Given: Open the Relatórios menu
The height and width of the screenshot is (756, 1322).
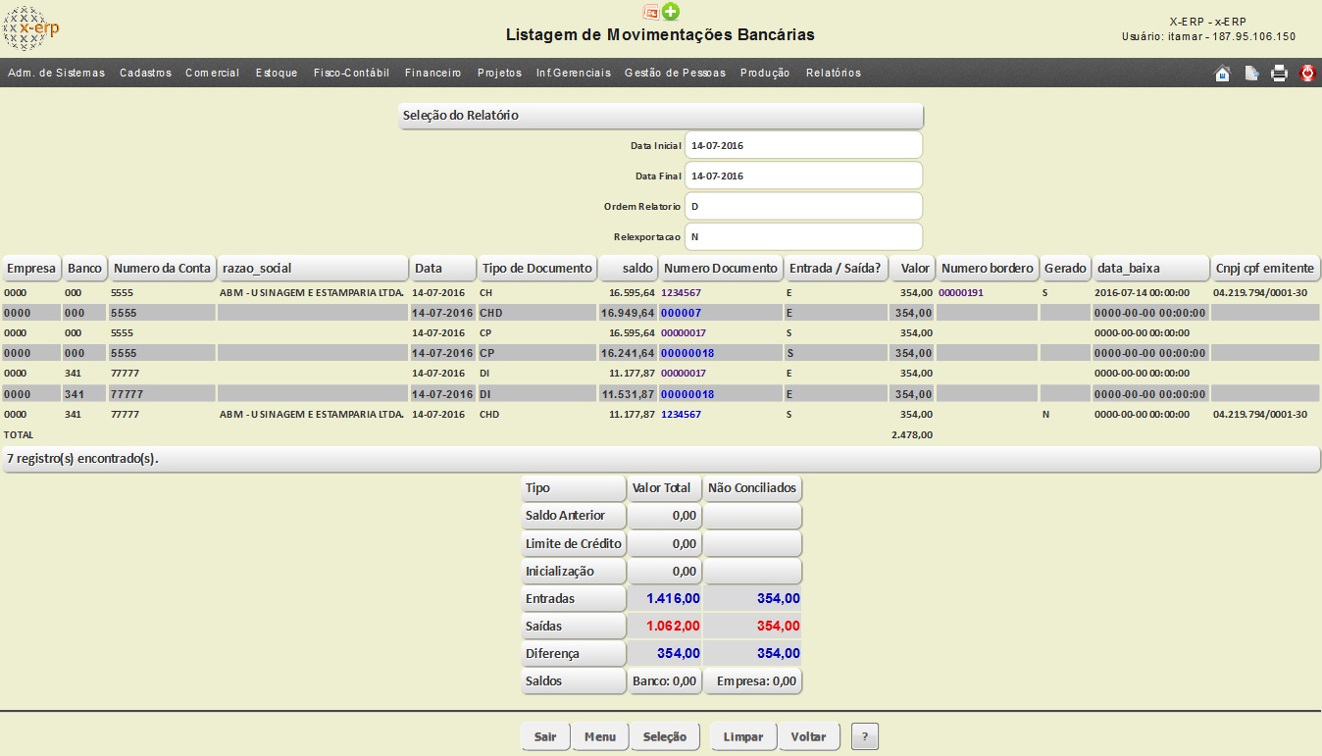Looking at the screenshot, I should pos(833,73).
